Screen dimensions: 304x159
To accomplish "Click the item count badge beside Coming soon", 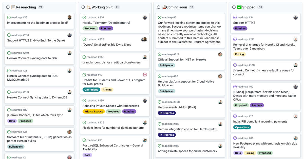I will click(x=192, y=7).
